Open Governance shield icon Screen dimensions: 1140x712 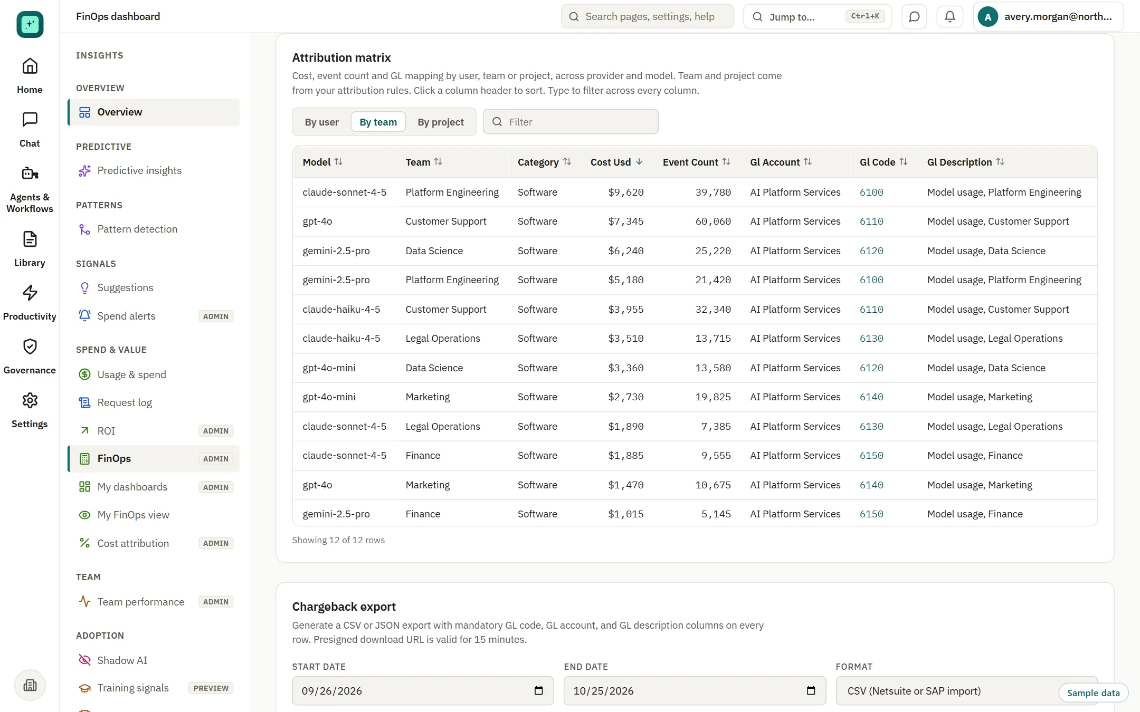30,357
